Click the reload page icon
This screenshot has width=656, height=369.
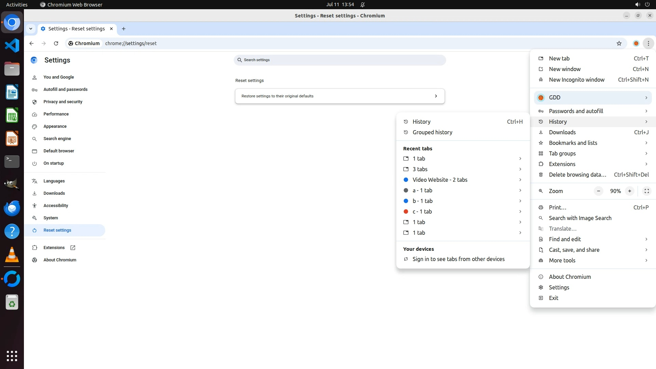[56, 43]
